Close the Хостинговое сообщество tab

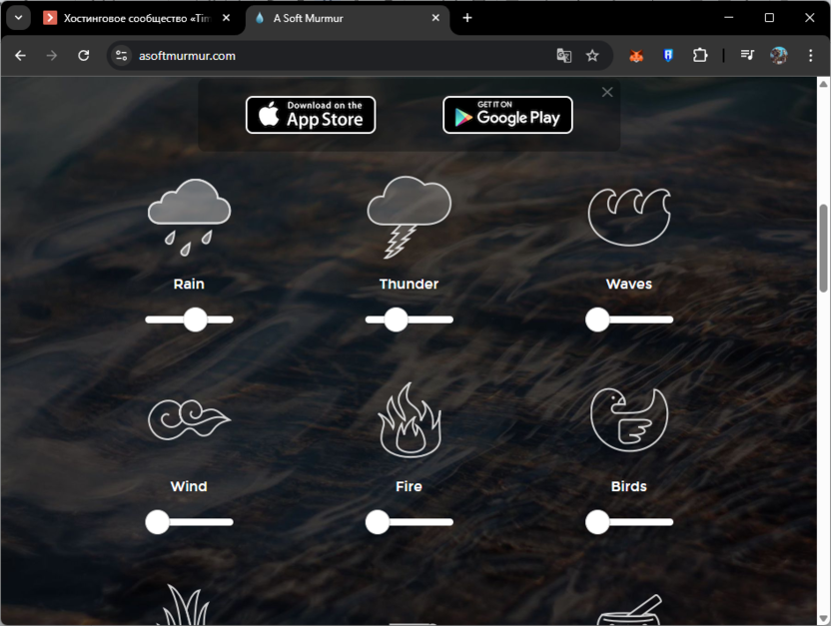click(x=227, y=18)
